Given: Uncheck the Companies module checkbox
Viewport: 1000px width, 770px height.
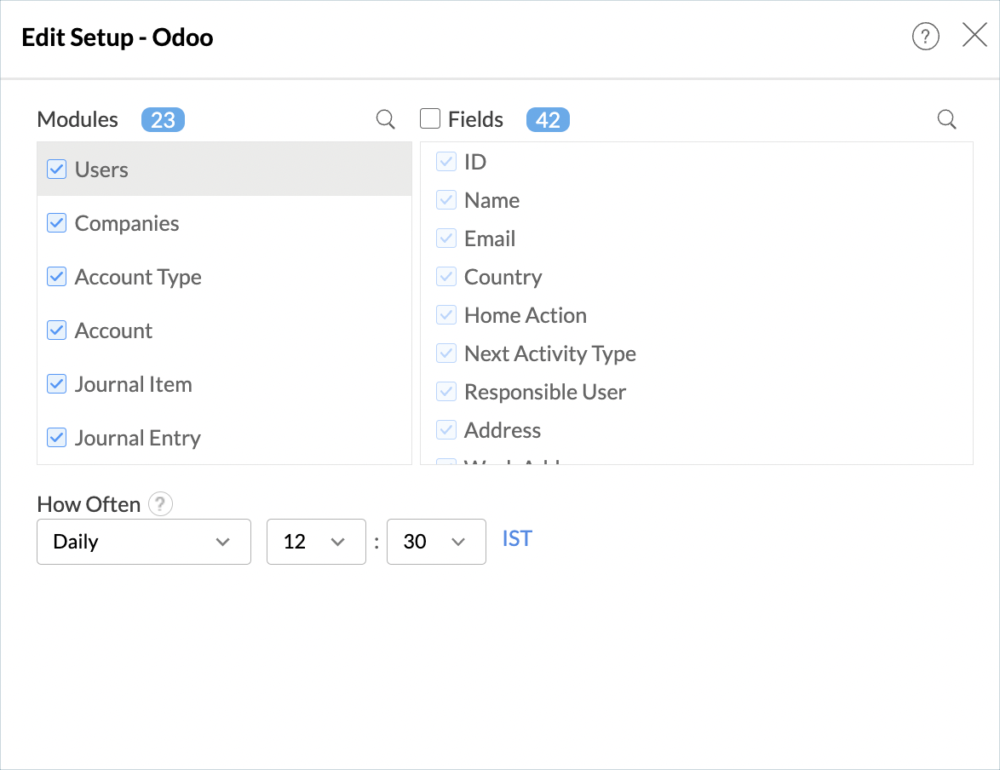Looking at the screenshot, I should 57,223.
